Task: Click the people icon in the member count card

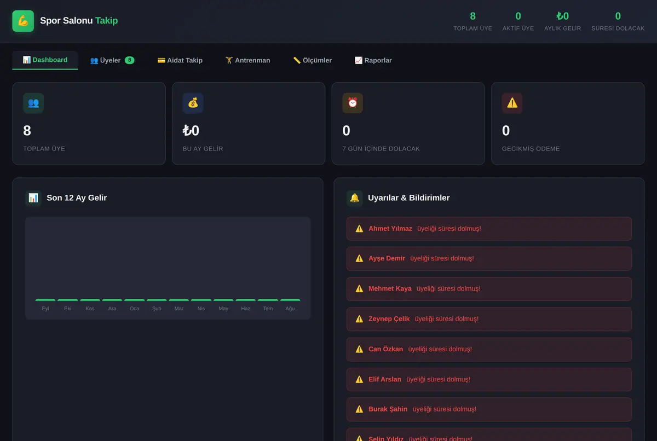Action: [33, 103]
